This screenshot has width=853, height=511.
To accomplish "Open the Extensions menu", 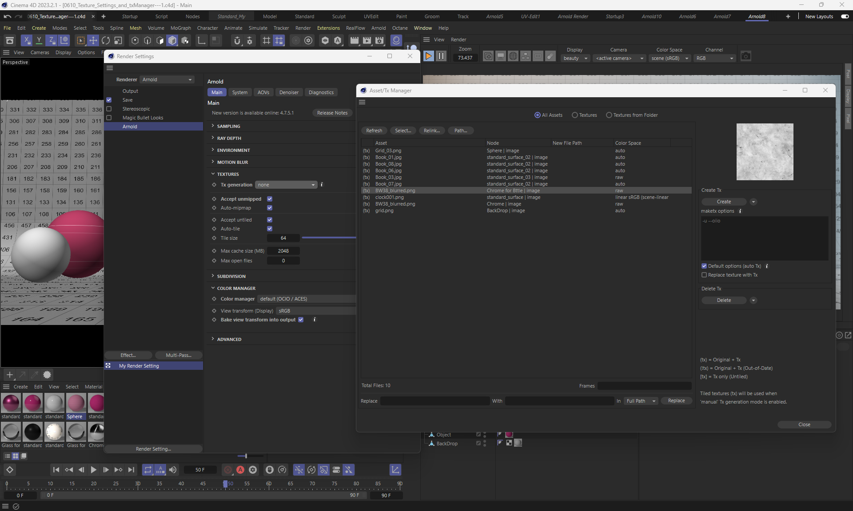I will 328,28.
